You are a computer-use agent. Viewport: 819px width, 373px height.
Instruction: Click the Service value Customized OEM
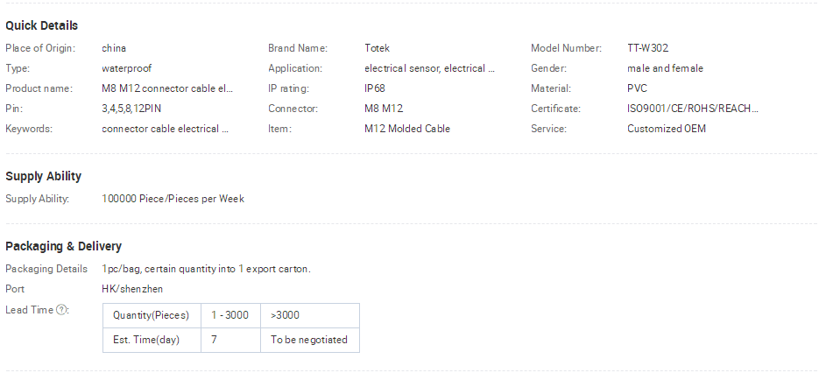[667, 129]
